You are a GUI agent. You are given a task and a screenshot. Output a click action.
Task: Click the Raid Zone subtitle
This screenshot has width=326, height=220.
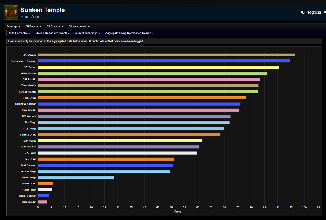(x=30, y=17)
